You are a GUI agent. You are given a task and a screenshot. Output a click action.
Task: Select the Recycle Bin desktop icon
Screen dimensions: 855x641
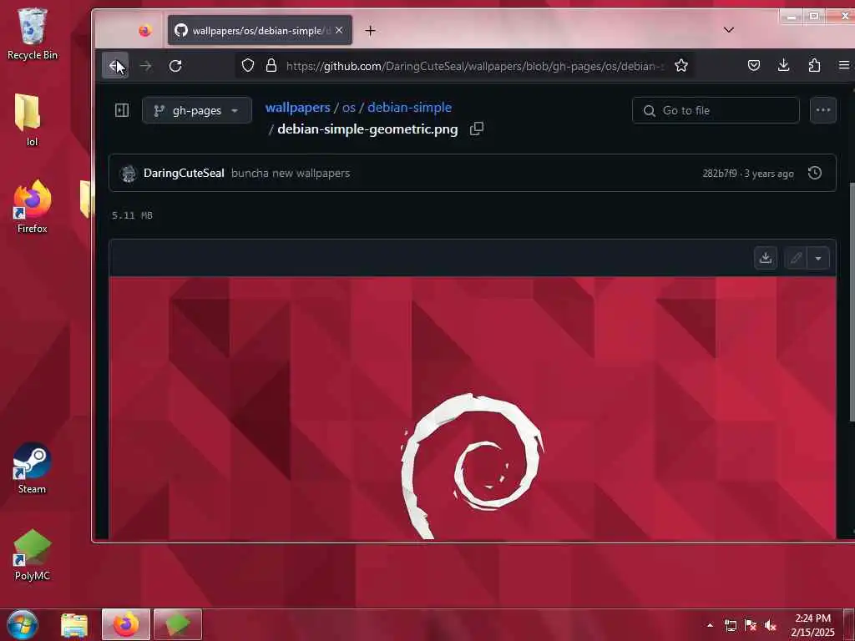(x=33, y=33)
